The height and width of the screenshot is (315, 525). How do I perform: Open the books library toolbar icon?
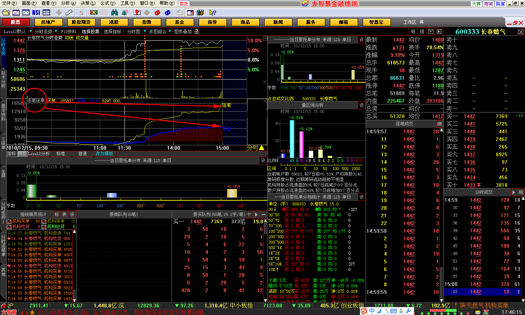pyautogui.click(x=200, y=12)
